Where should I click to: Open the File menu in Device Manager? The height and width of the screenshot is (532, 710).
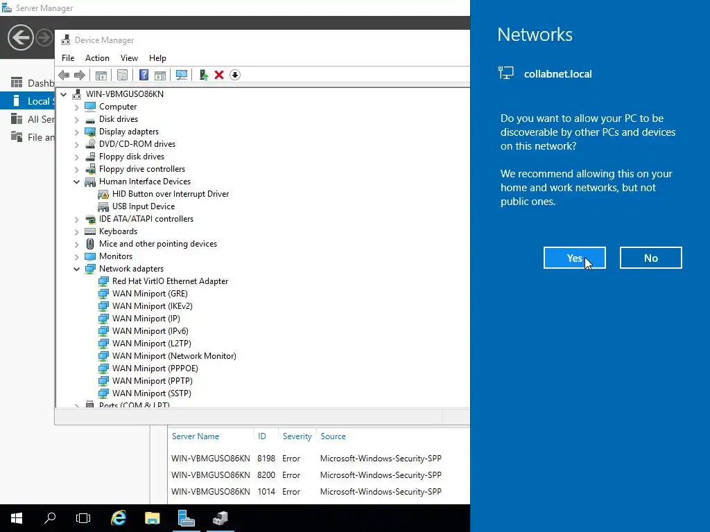(68, 58)
